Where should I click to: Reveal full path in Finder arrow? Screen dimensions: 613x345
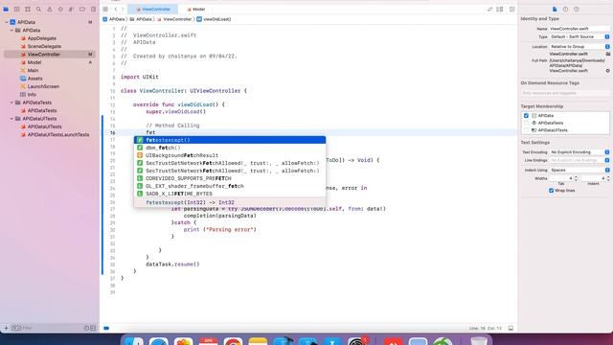pyautogui.click(x=608, y=71)
